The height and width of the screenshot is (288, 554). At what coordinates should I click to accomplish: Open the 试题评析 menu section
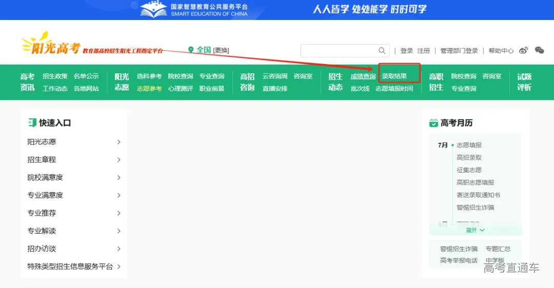pos(524,82)
